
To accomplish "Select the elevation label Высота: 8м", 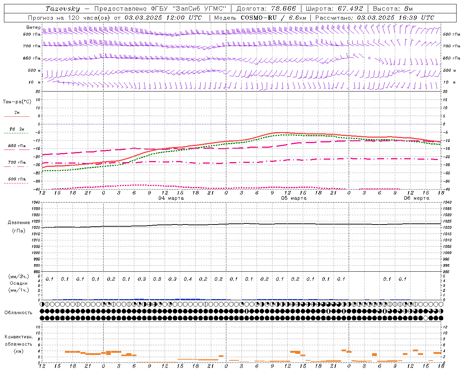I will [x=393, y=9].
